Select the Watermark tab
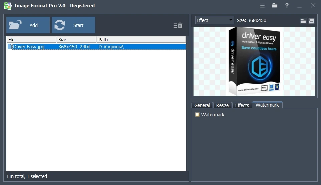Image resolution: width=321 pixels, height=185 pixels. pos(267,105)
